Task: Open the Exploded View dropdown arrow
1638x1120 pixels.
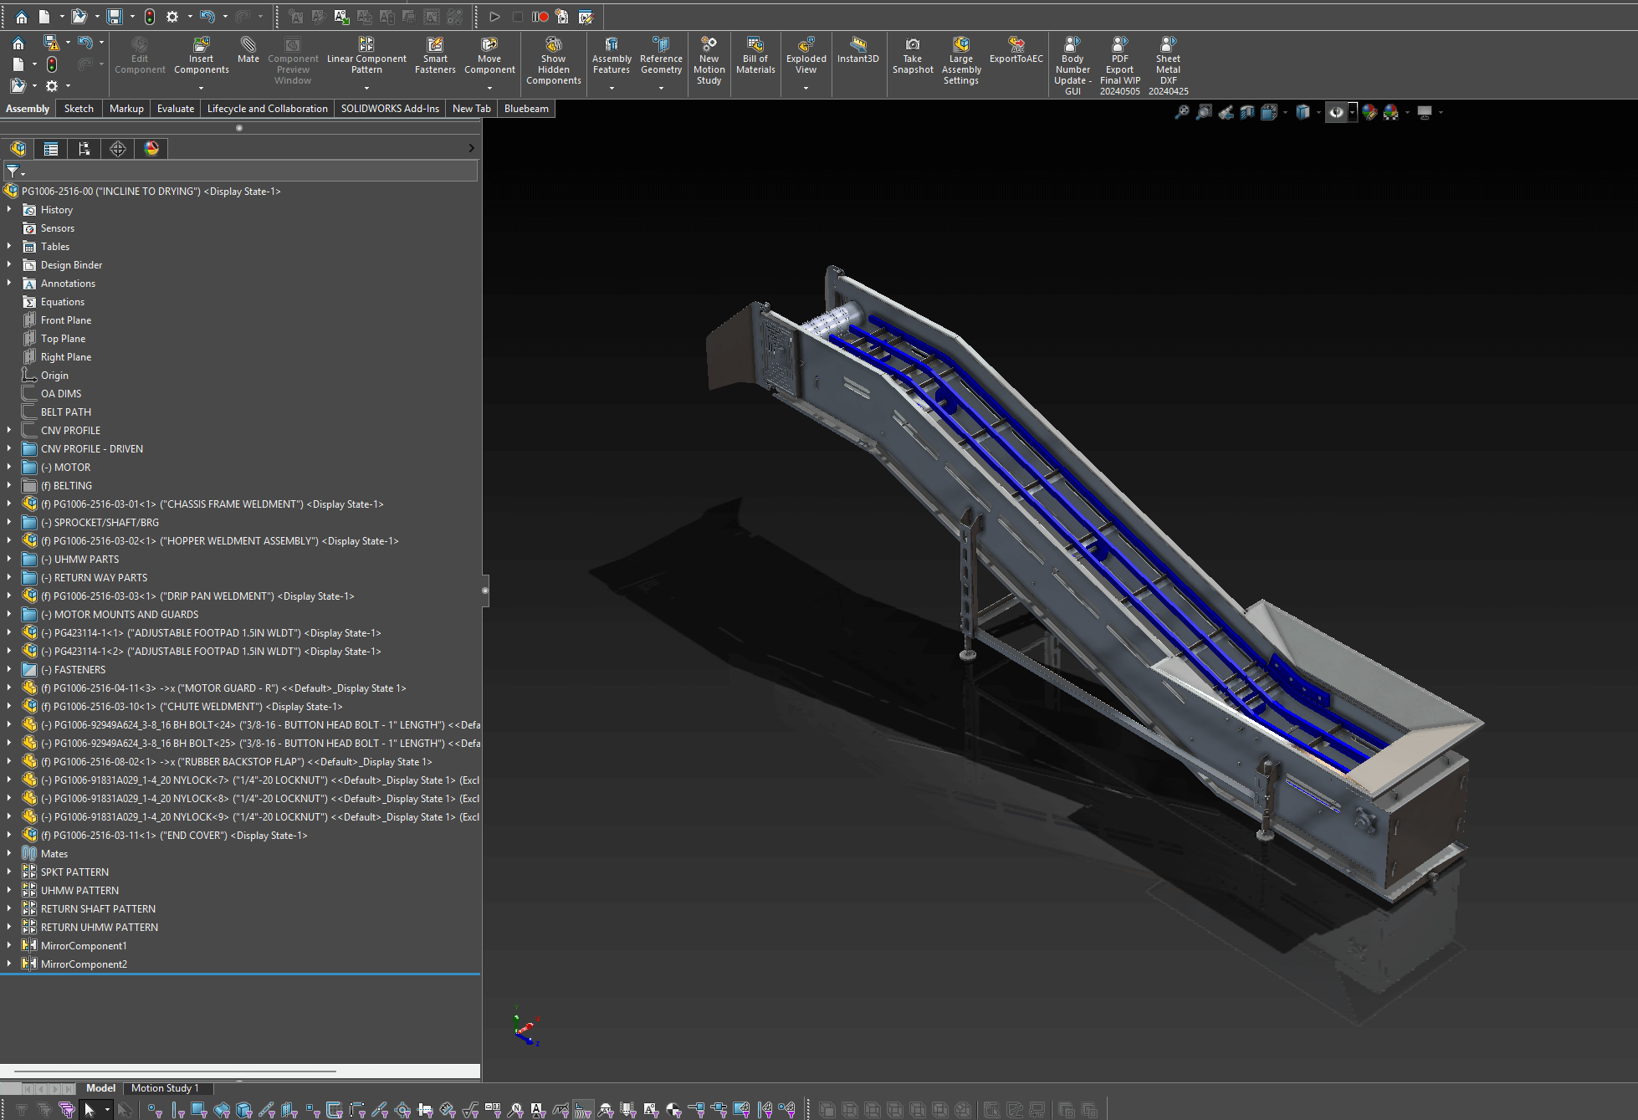Action: pyautogui.click(x=806, y=88)
